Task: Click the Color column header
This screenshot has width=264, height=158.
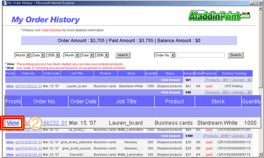Action: coord(199,74)
